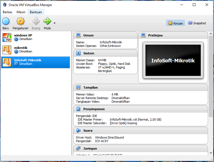The height and width of the screenshot is (162, 214).
Task: Click the [Drive Optik] Kosong entry
Action: click(x=123, y=123)
